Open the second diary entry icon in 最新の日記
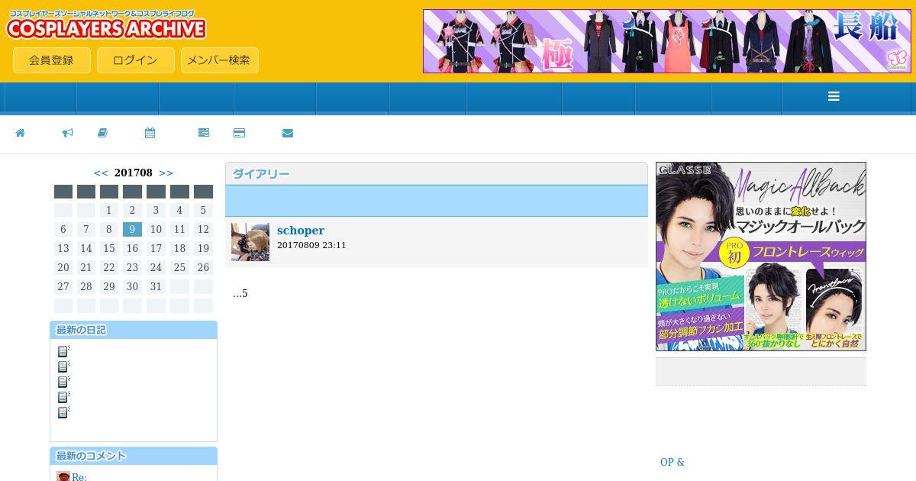The image size is (916, 481). 64,366
